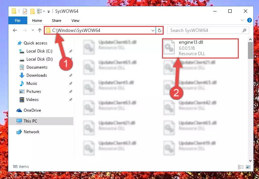Open Music folder in sidebar

(32, 83)
